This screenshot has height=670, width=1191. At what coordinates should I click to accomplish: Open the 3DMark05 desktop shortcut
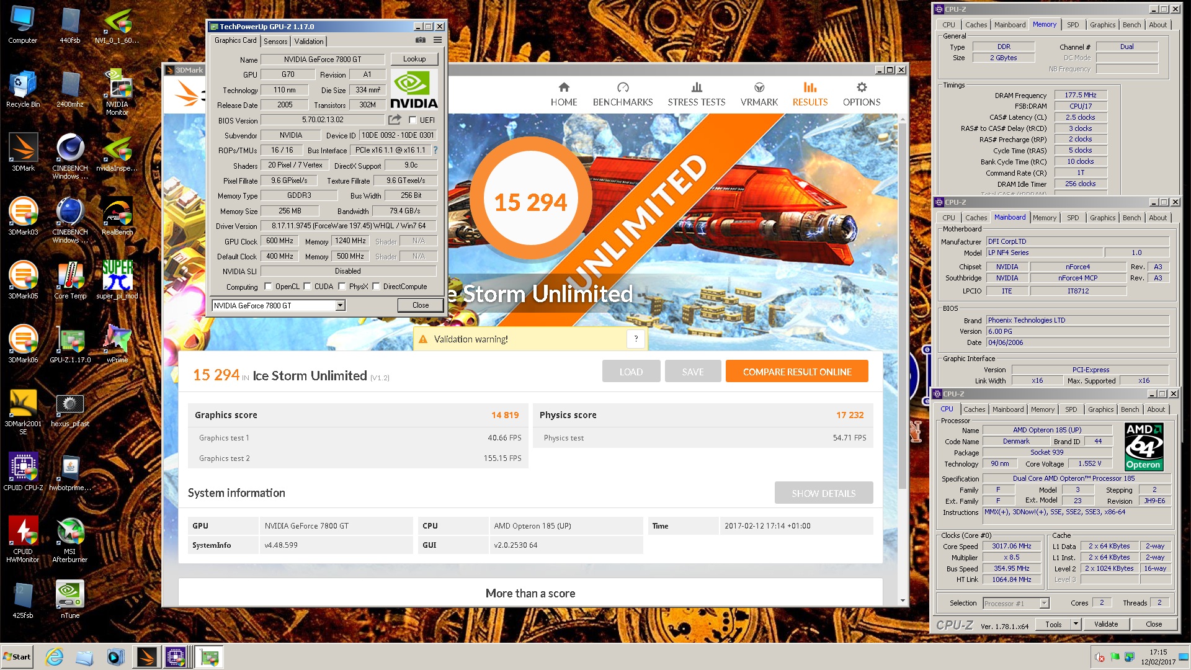(23, 280)
